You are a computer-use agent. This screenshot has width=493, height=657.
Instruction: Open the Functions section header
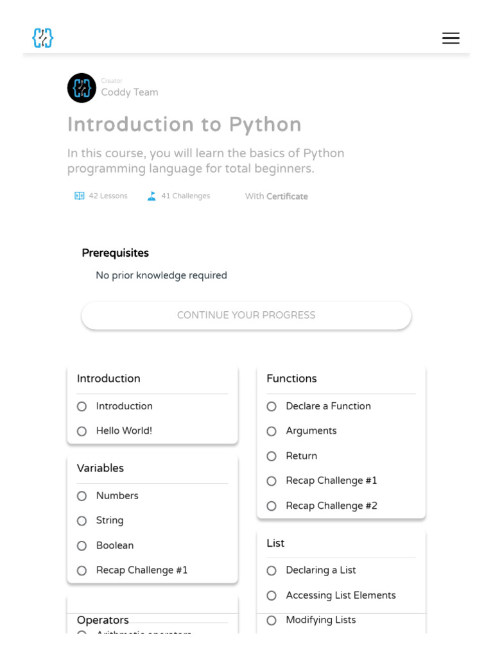tap(291, 379)
